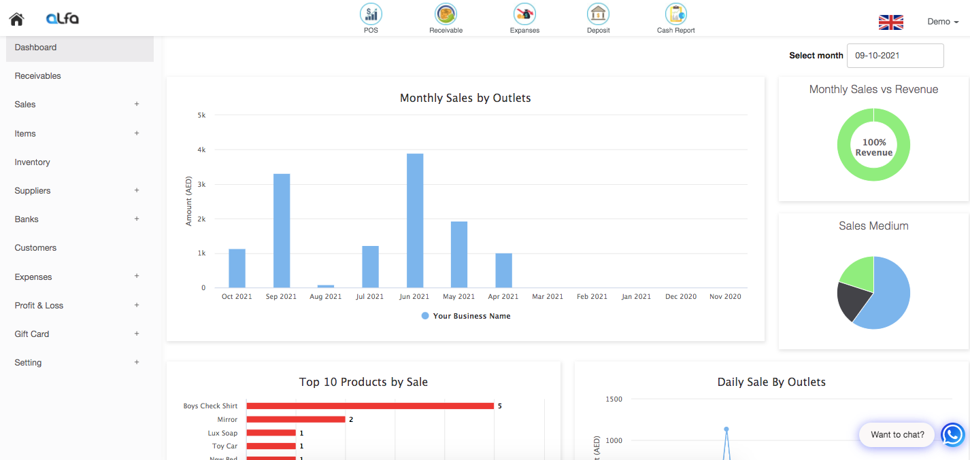Image resolution: width=970 pixels, height=460 pixels.
Task: Click the alfa logo
Action: point(63,19)
